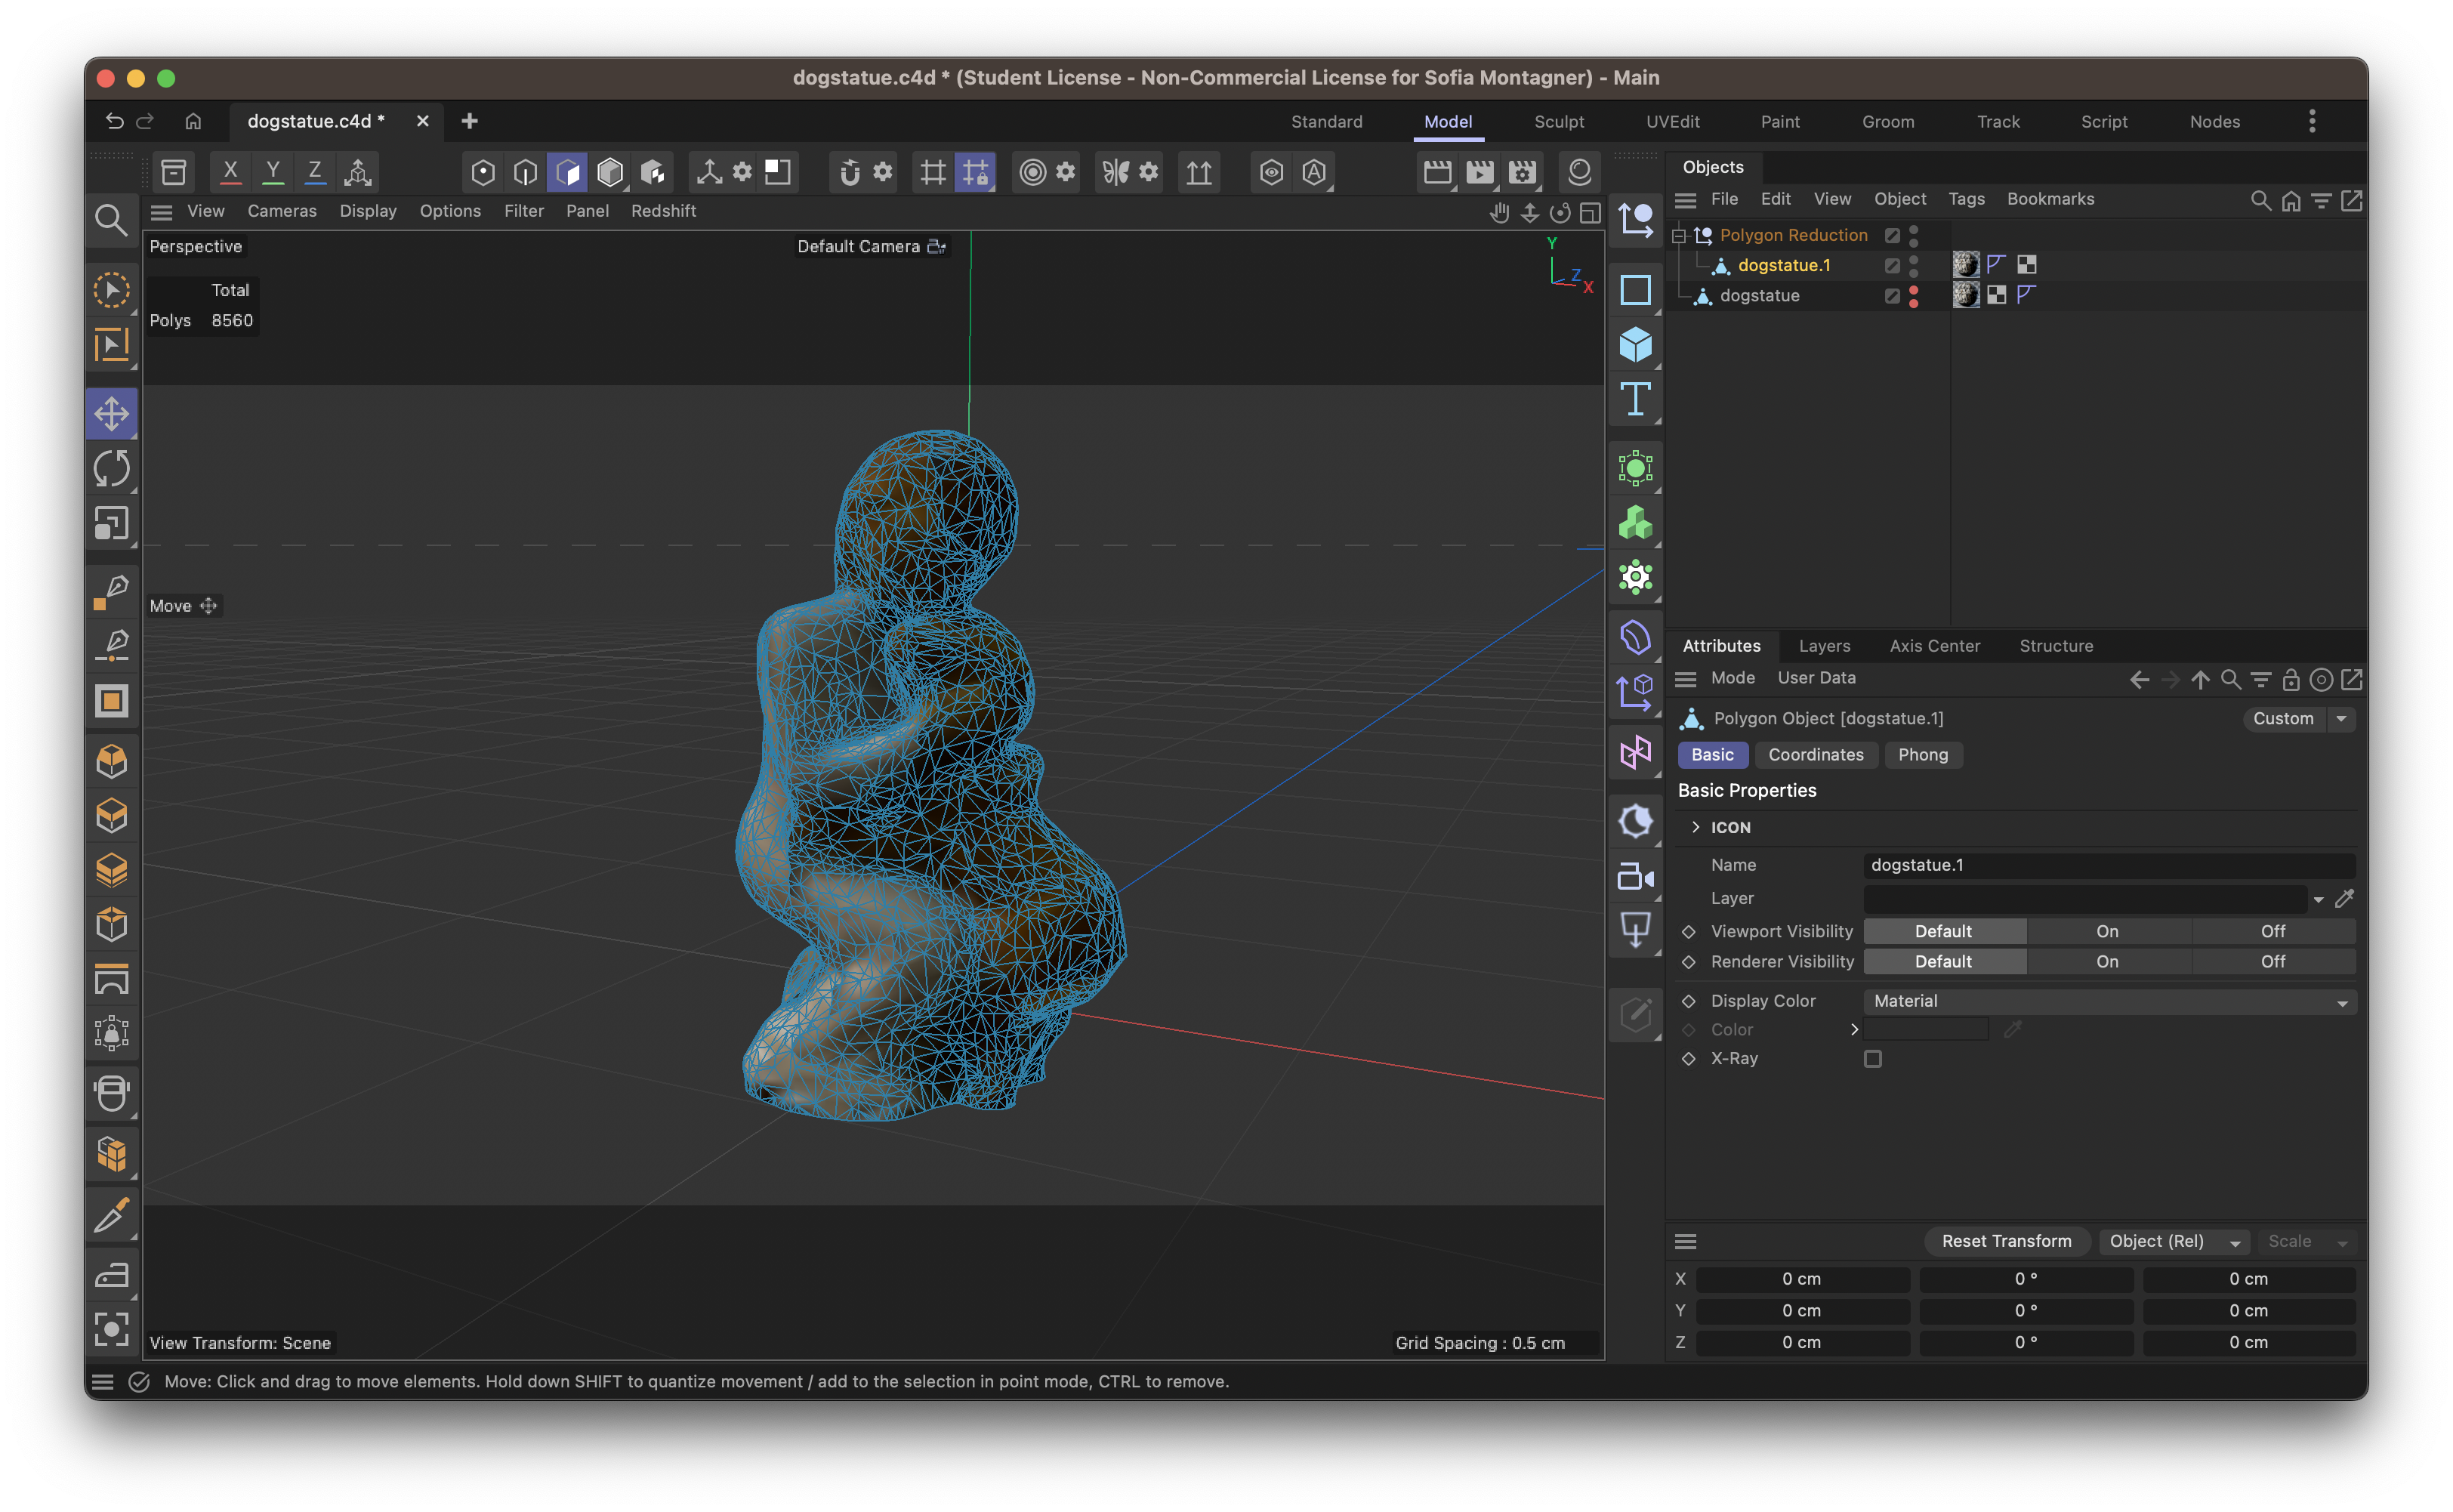The image size is (2453, 1512).
Task: Click the dogstatue material thumbnail
Action: click(1965, 294)
